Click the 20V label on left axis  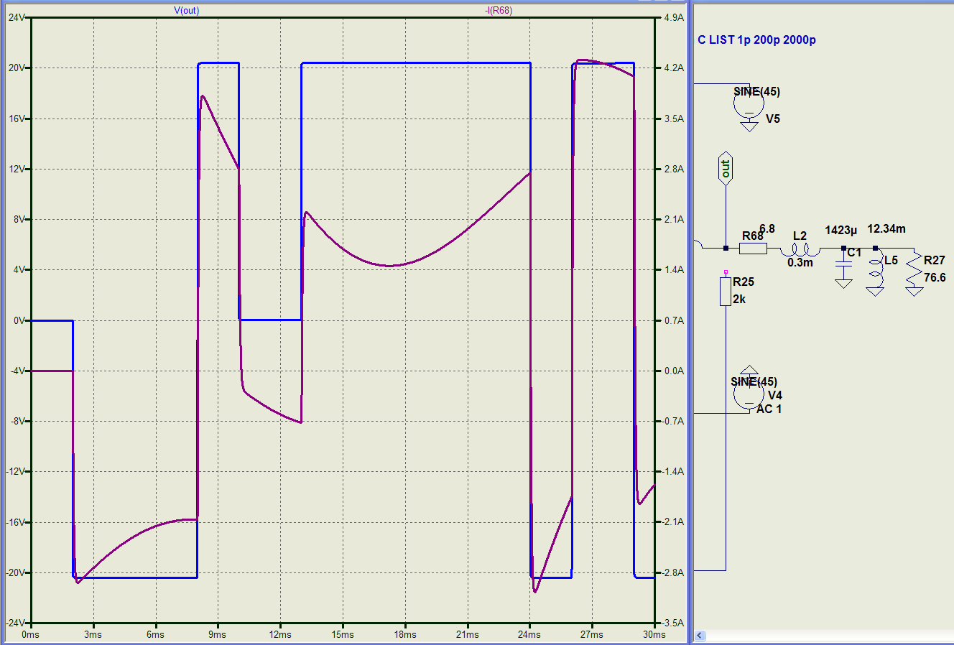[17, 68]
